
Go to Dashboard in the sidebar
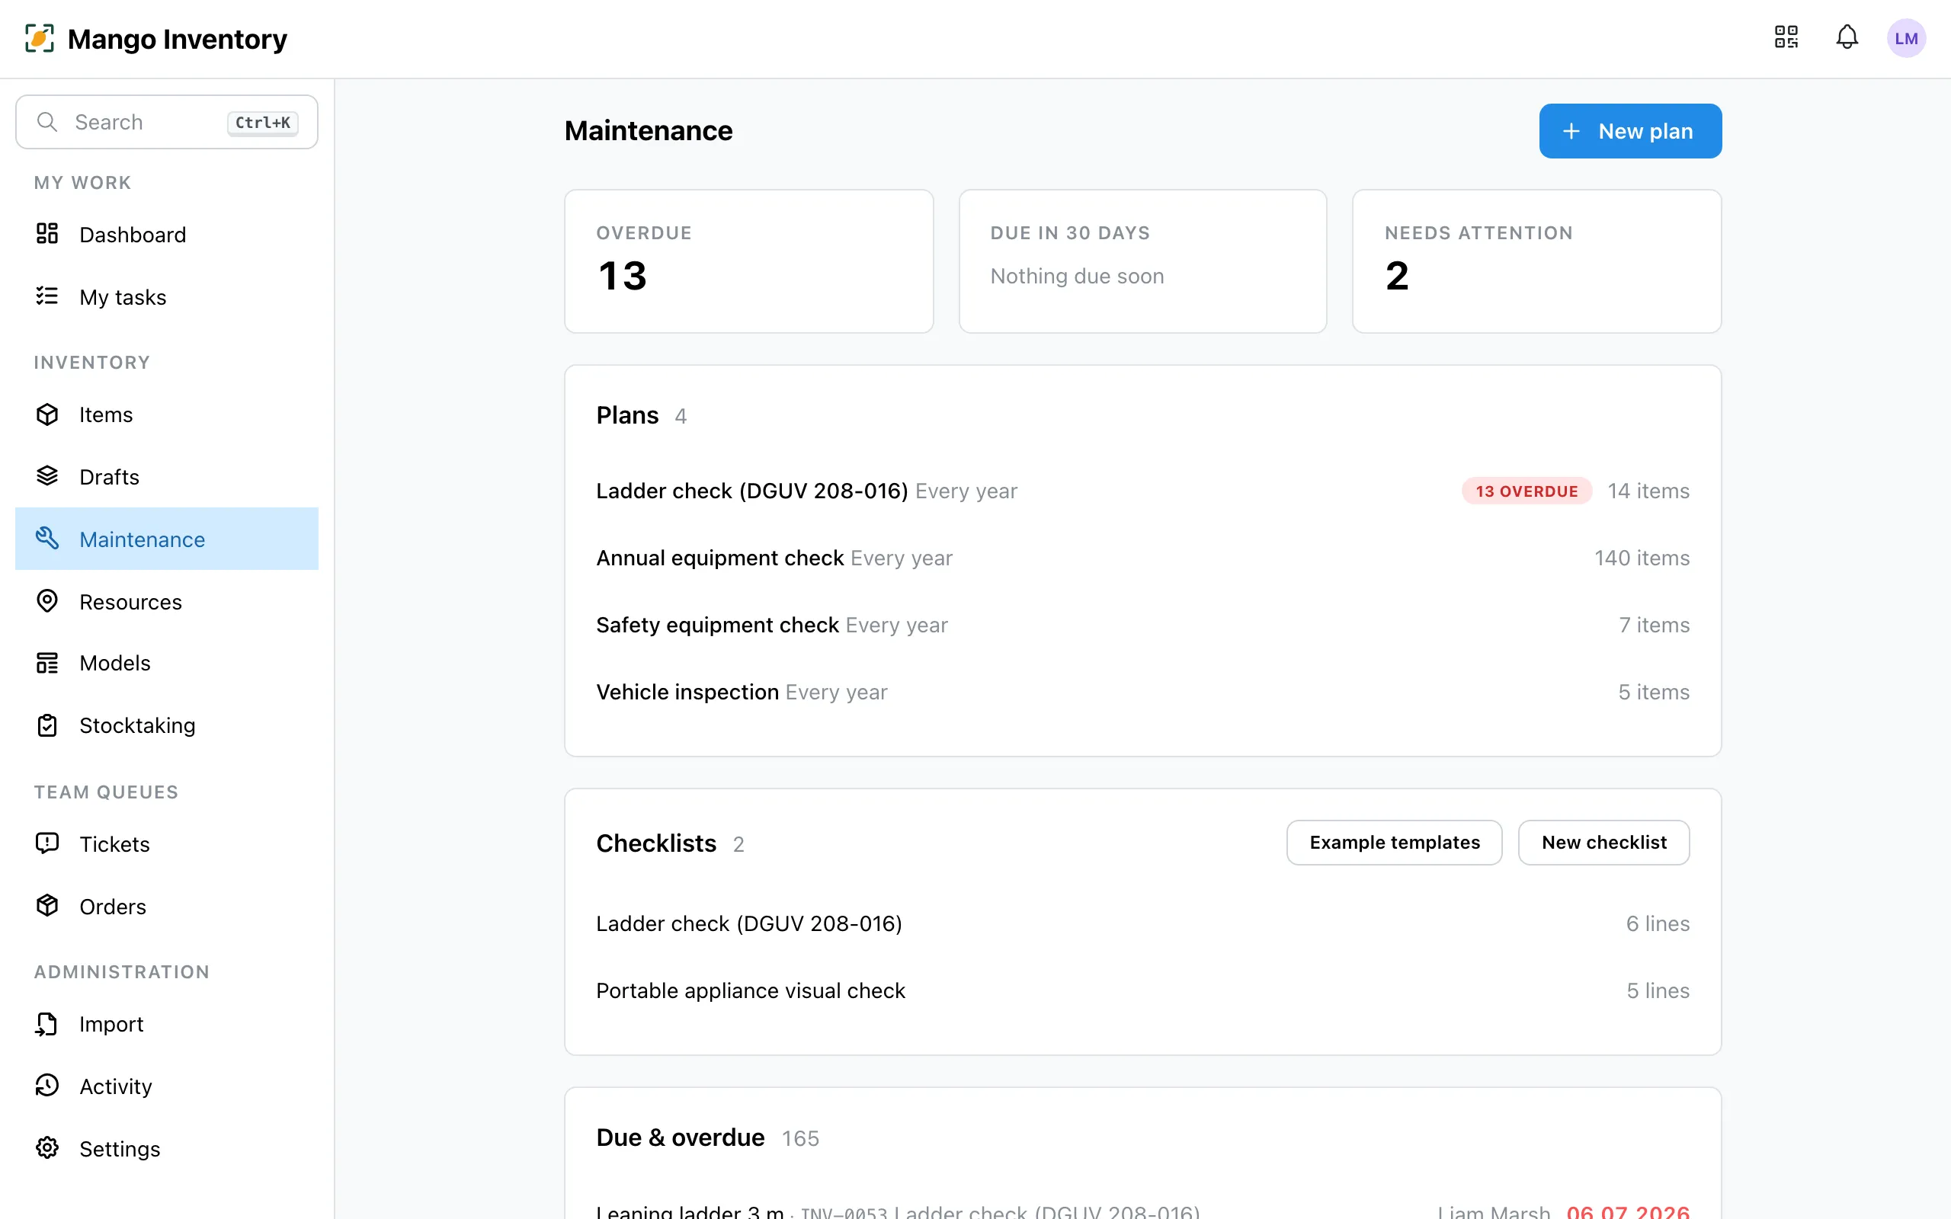167,235
